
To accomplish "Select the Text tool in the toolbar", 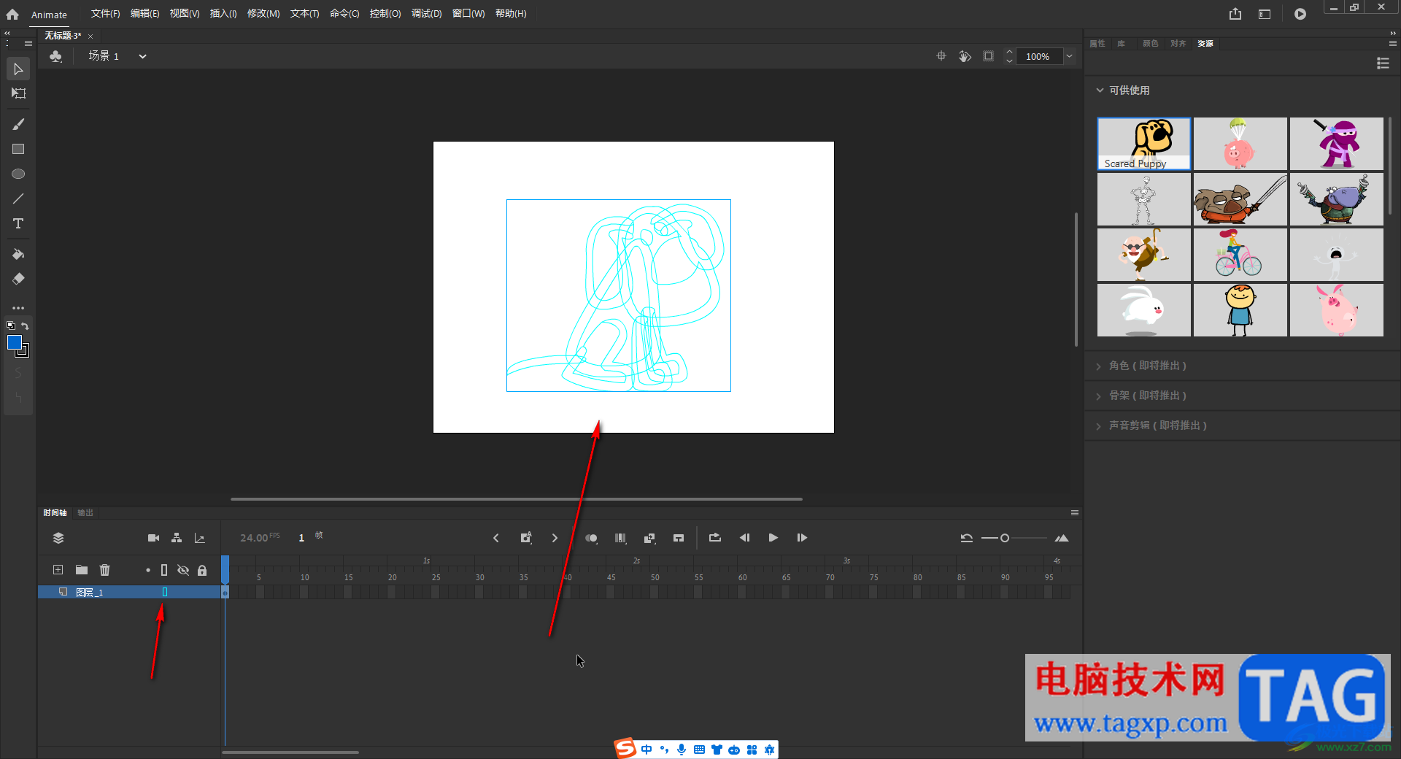I will [x=18, y=223].
